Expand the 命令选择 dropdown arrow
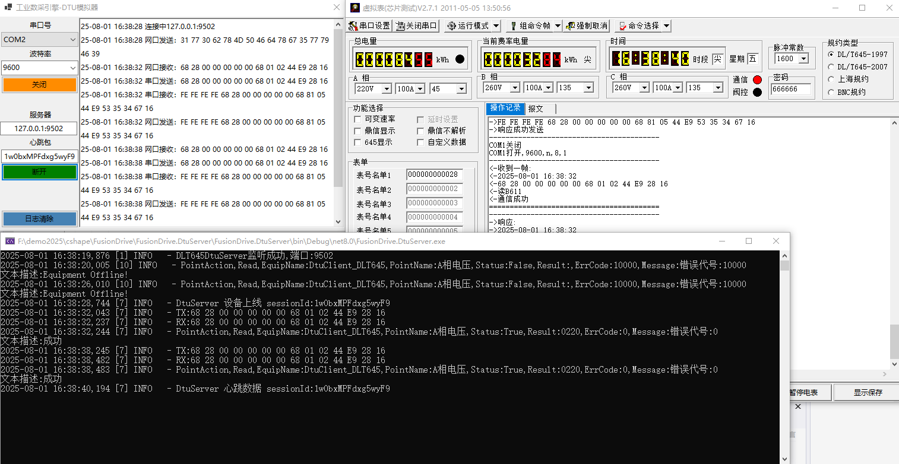The height and width of the screenshot is (464, 899). point(666,26)
